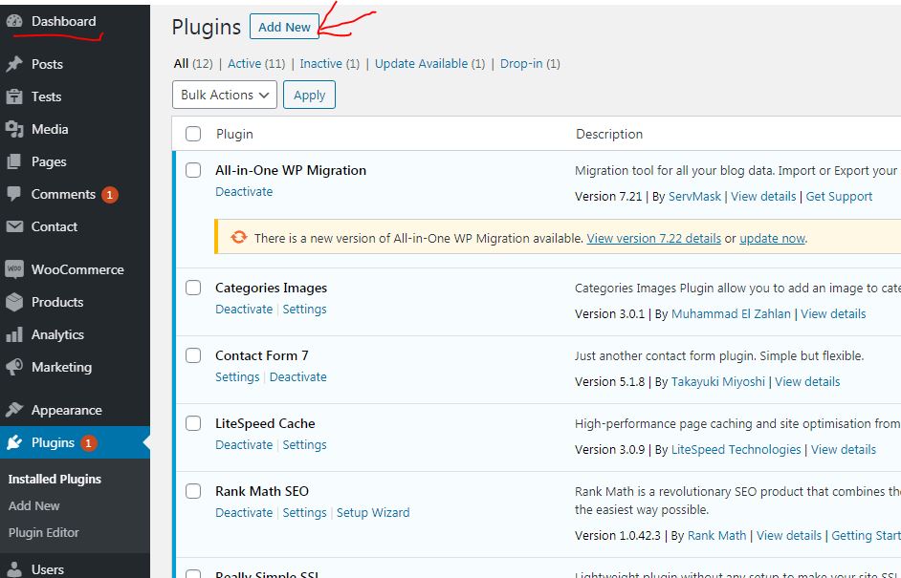The height and width of the screenshot is (578, 901).
Task: Click Get Support for WP Migration
Action: (839, 196)
